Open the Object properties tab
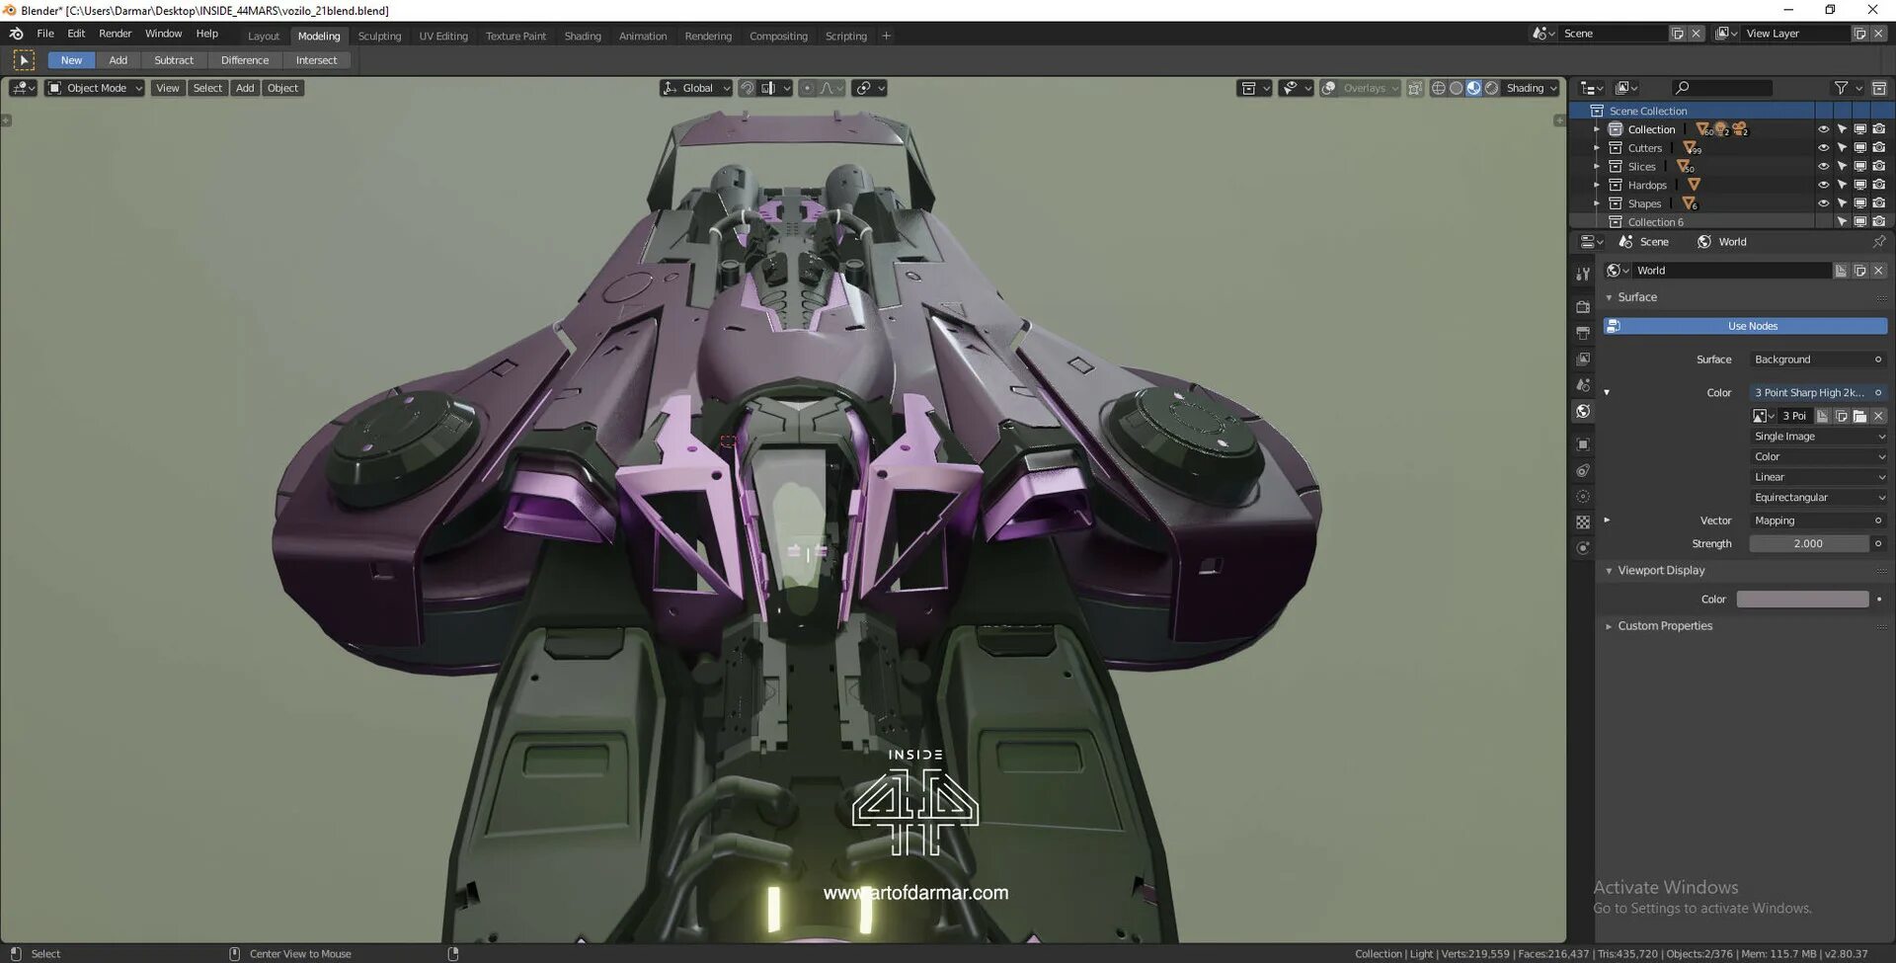 (1583, 444)
